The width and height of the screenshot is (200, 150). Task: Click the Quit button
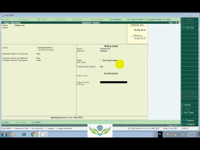(9, 122)
